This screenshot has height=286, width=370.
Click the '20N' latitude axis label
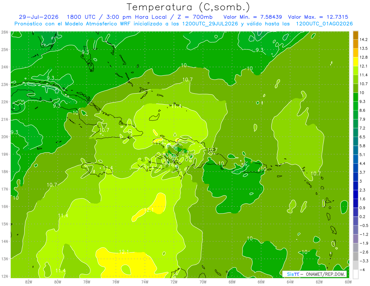tap(4, 137)
